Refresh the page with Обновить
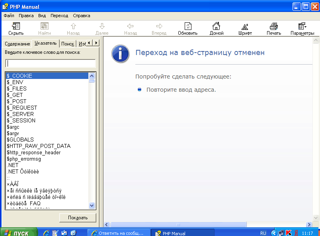This screenshot has width=320, height=236. coord(188,29)
